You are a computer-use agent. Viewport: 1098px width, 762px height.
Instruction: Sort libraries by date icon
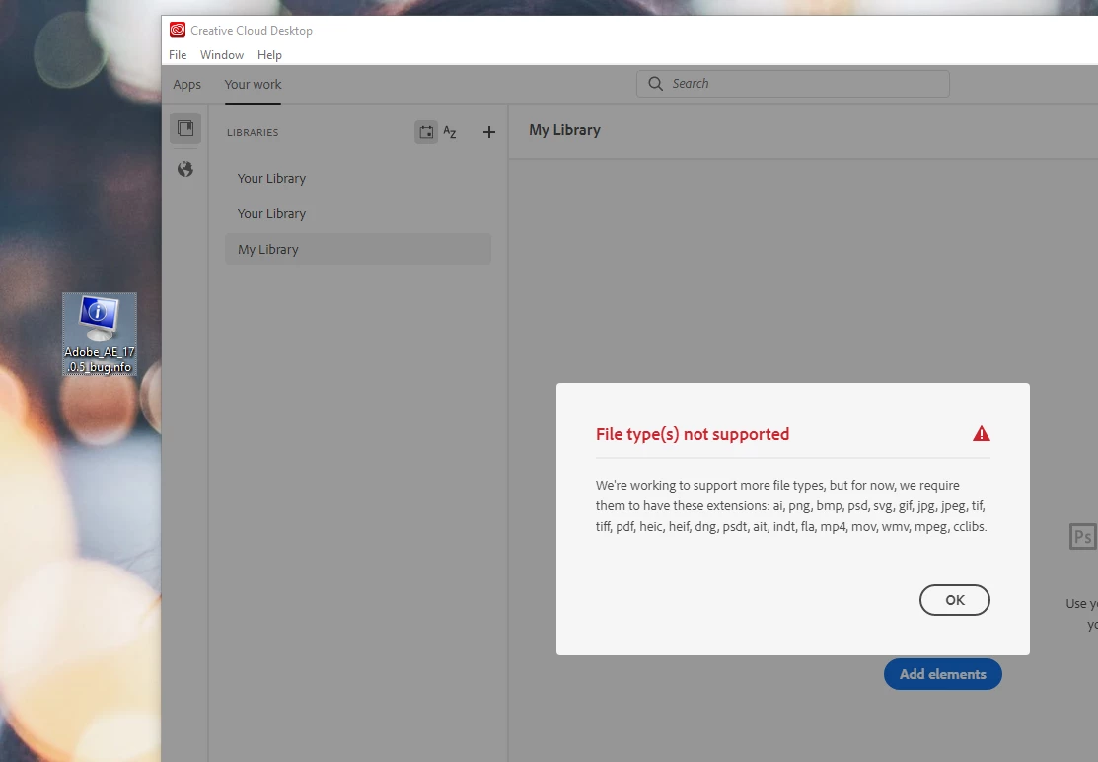tap(426, 132)
